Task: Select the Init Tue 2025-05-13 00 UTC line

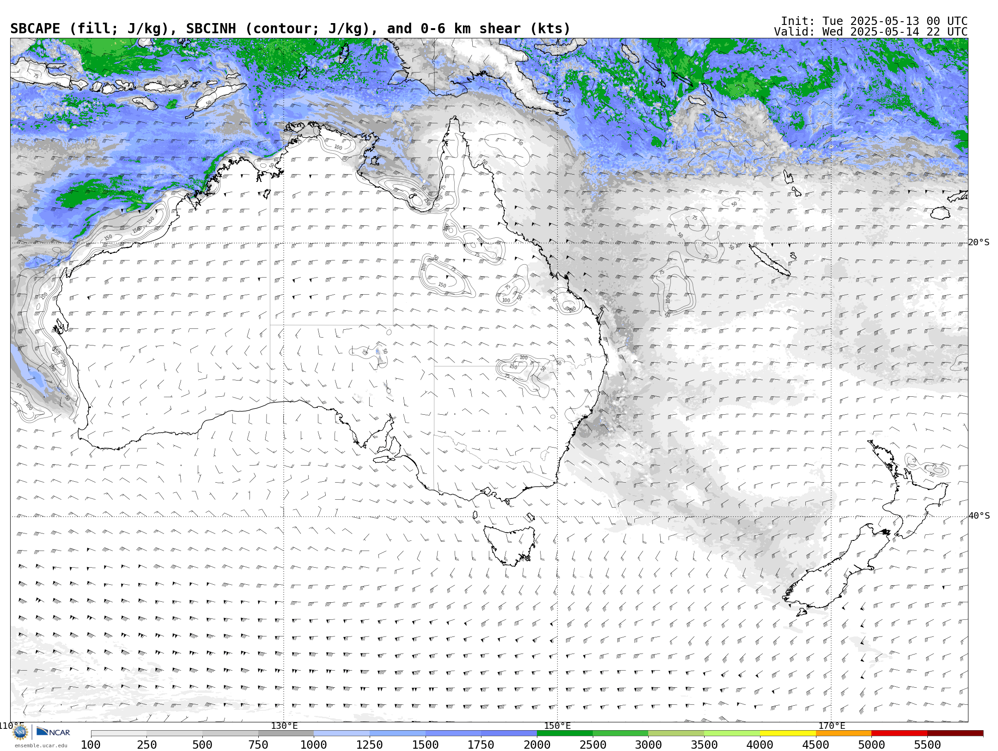Action: (x=874, y=21)
